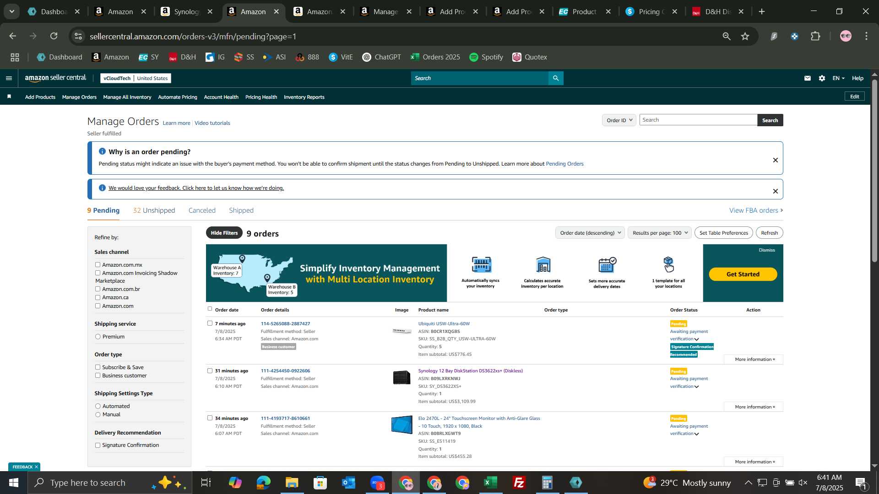The width and height of the screenshot is (879, 494).
Task: Click the Ubiquiti switch product thumbnail
Action: click(402, 331)
